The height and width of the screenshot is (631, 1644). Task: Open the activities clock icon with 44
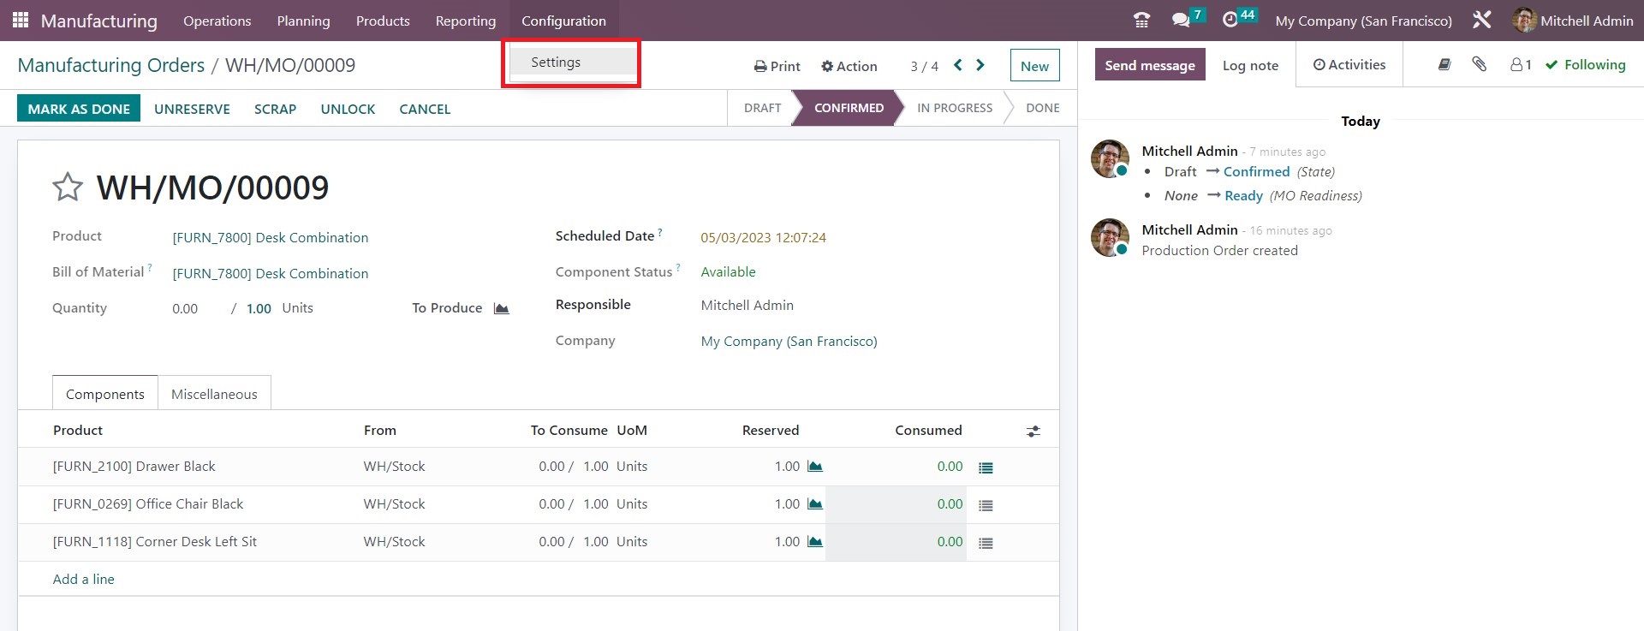point(1231,20)
